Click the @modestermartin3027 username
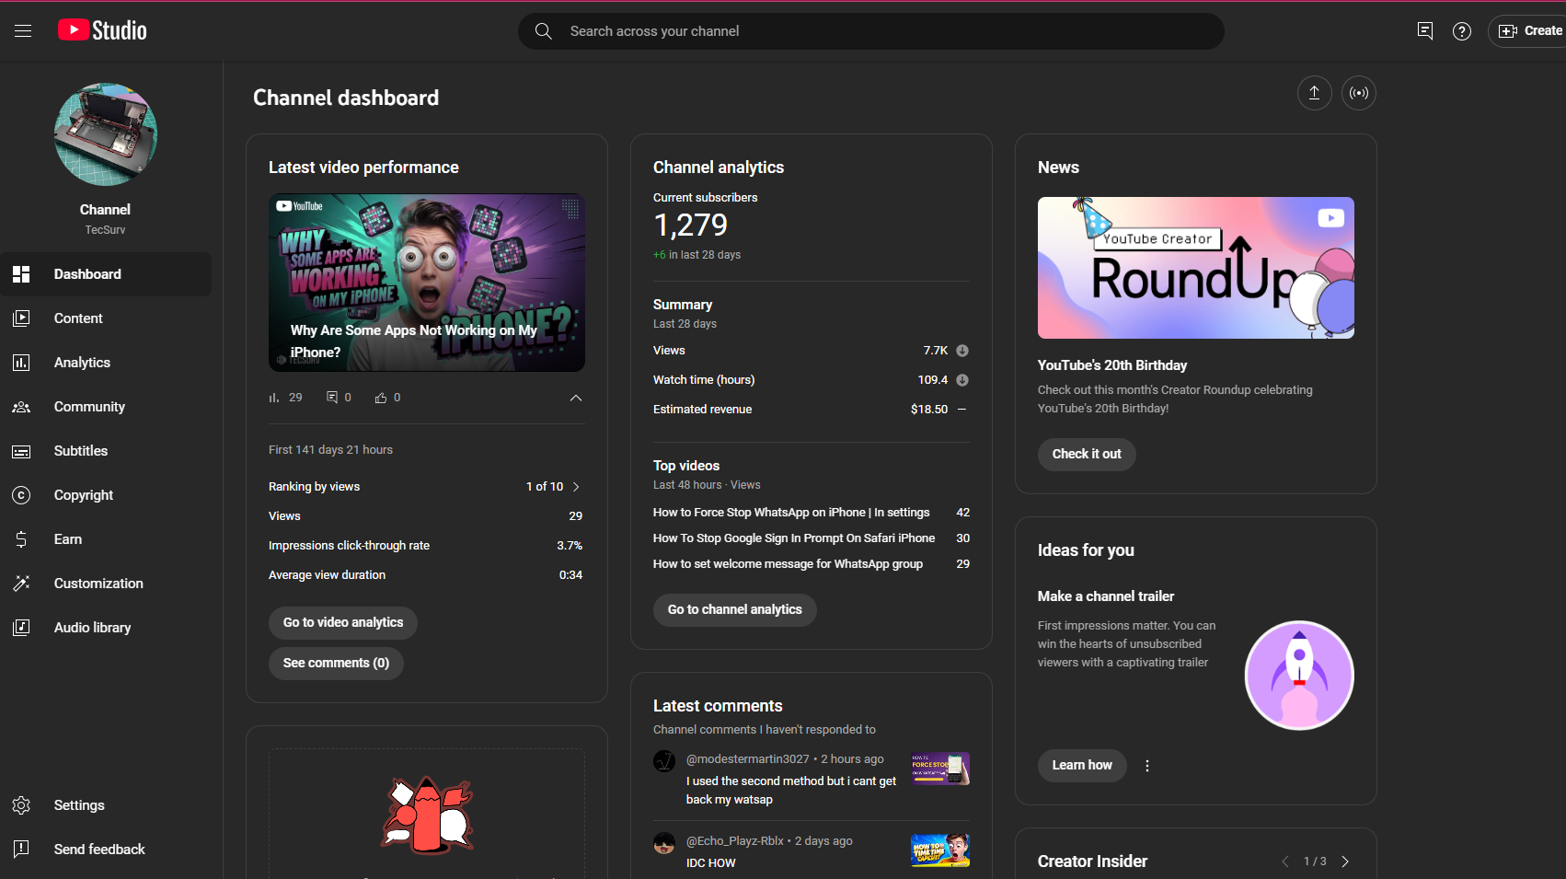Screen dimensions: 1566x879 (748, 759)
